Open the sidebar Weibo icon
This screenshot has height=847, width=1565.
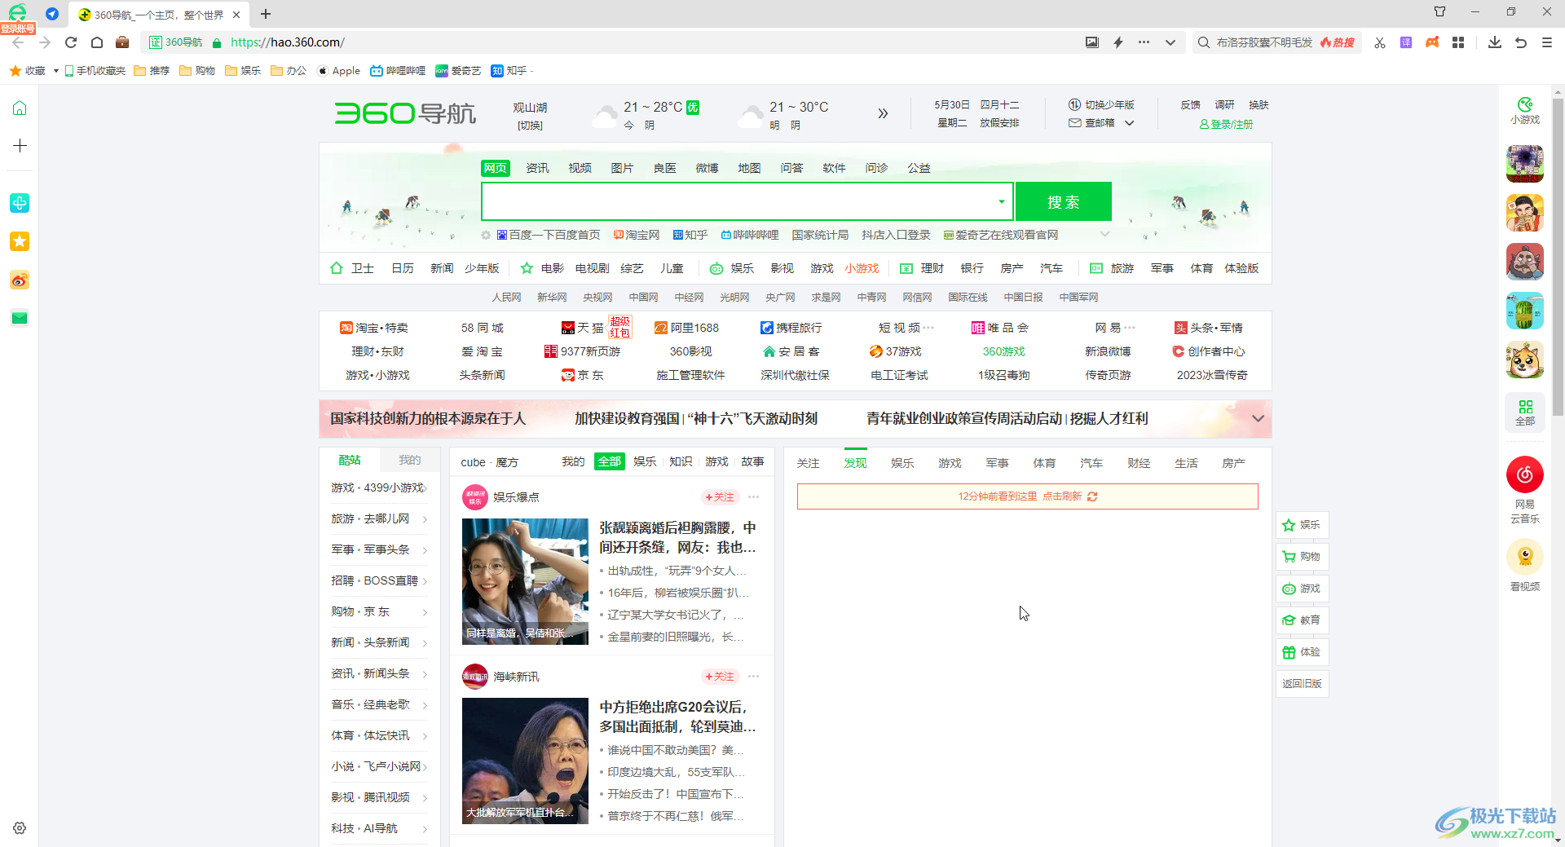click(x=20, y=280)
